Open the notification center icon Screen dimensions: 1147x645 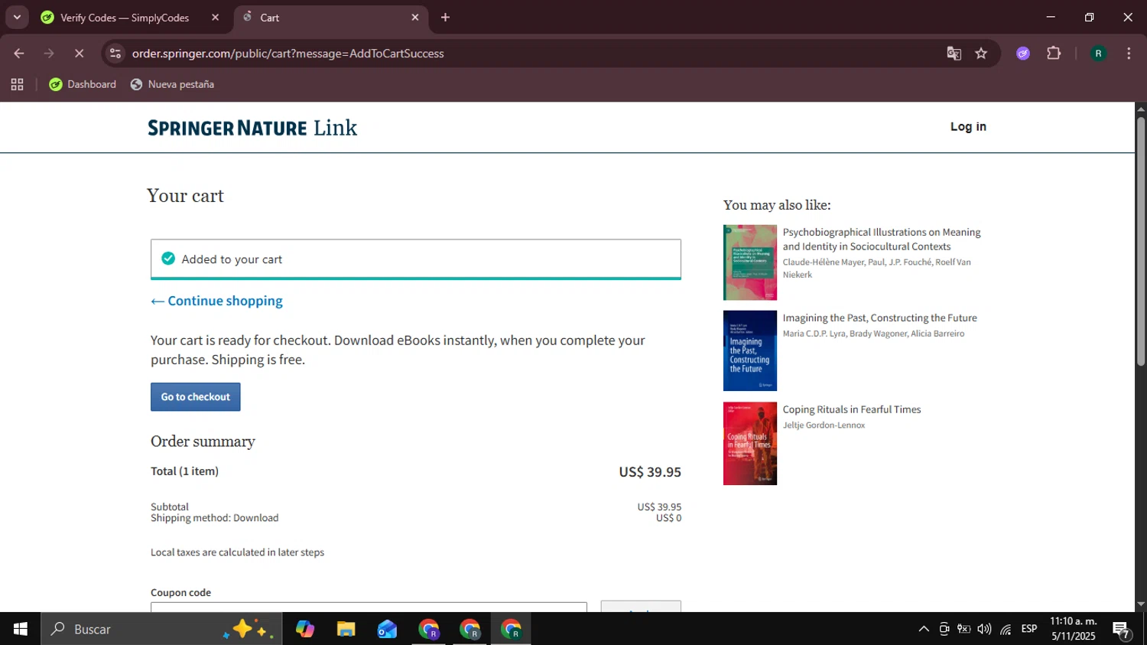pos(1122,630)
